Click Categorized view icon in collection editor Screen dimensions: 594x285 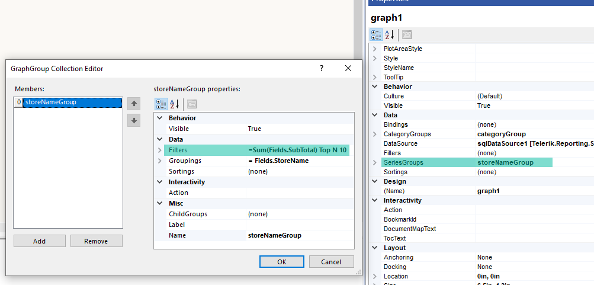coord(161,104)
